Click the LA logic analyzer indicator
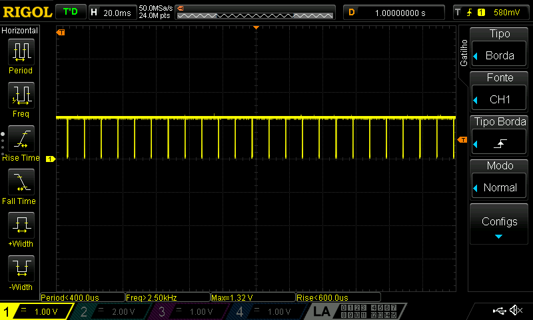This screenshot has width=533, height=320. (x=321, y=311)
